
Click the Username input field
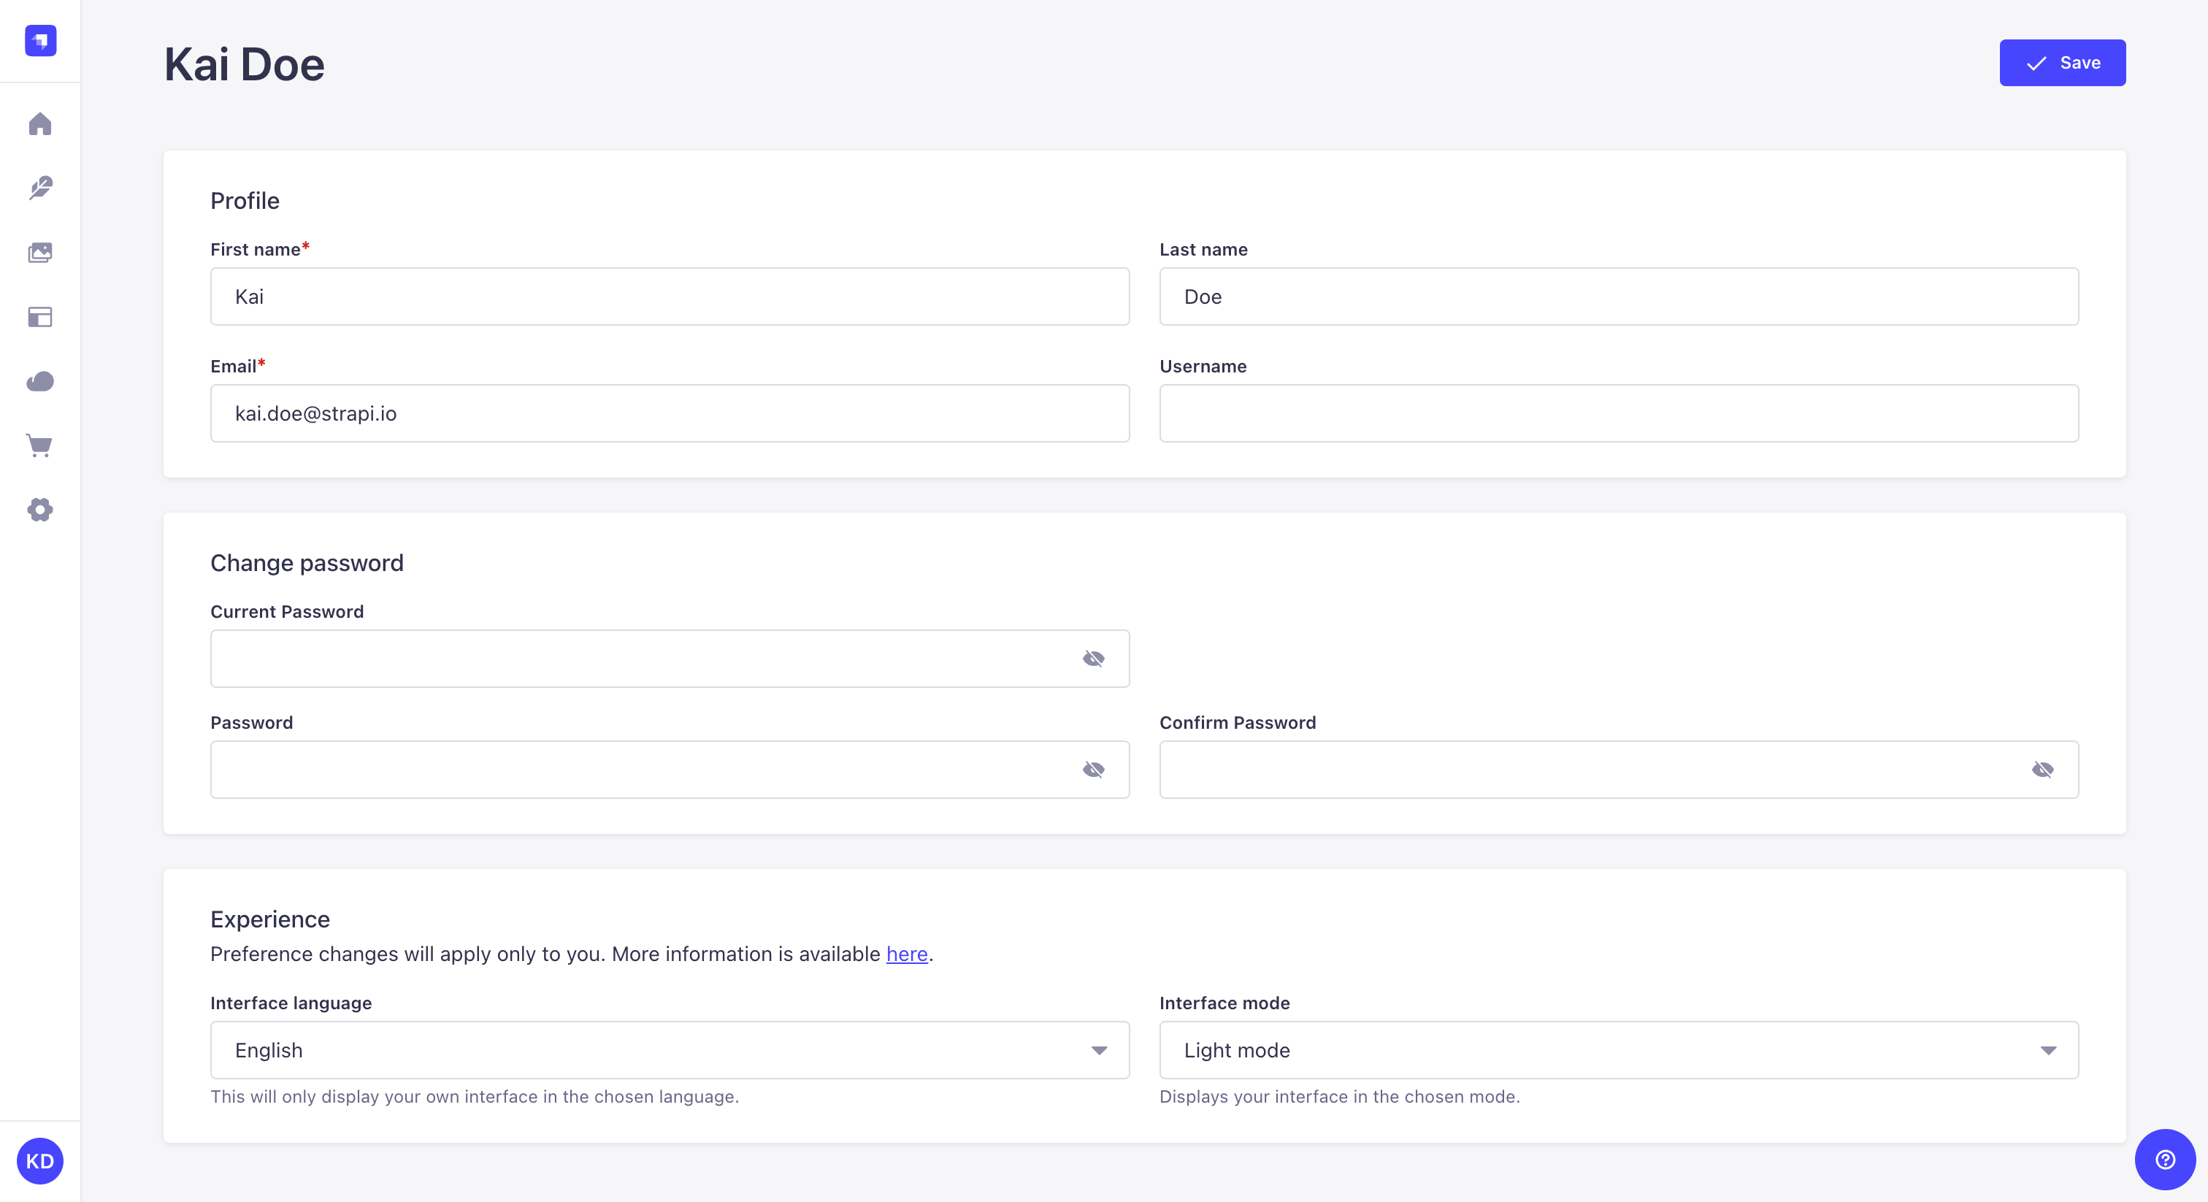coord(1618,413)
